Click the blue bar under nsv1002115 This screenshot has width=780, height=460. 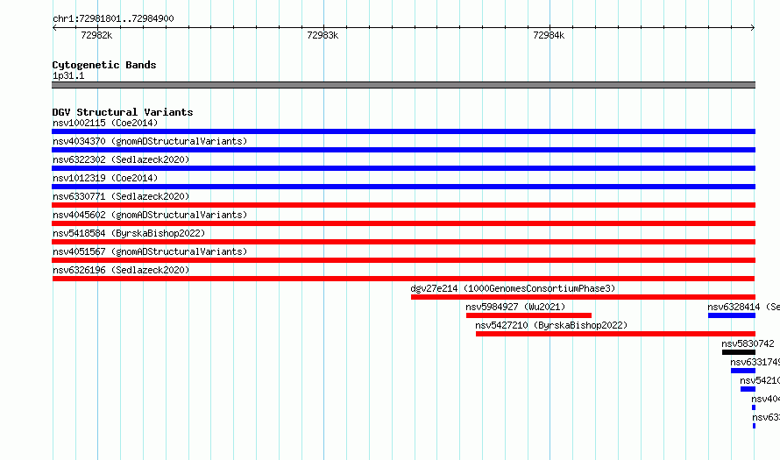403,131
